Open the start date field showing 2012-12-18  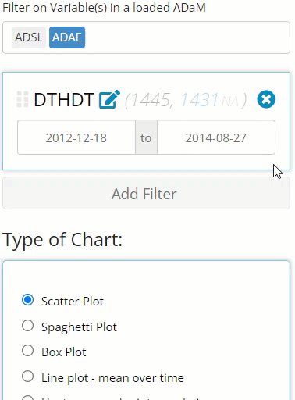[76, 137]
